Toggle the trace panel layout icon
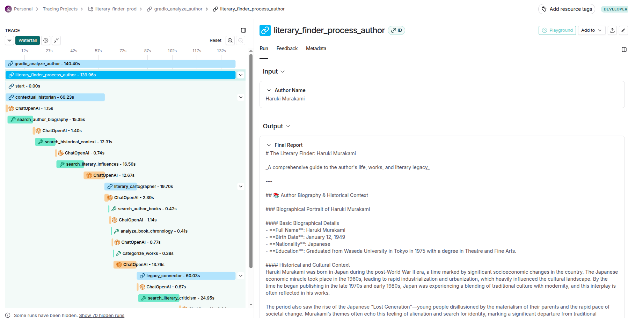628x318 pixels. pyautogui.click(x=243, y=30)
